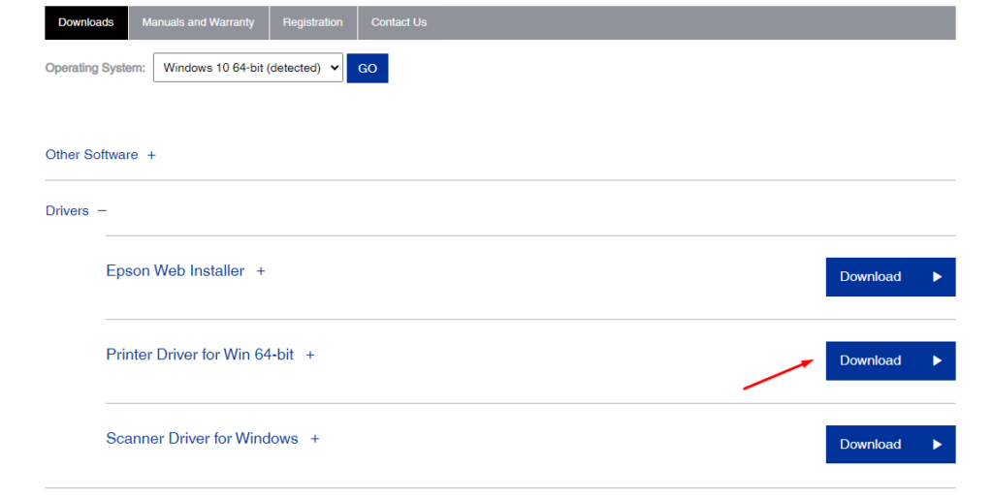The image size is (993, 498).
Task: Click the arrow on Printer Driver's Download button
Action: [x=937, y=360]
